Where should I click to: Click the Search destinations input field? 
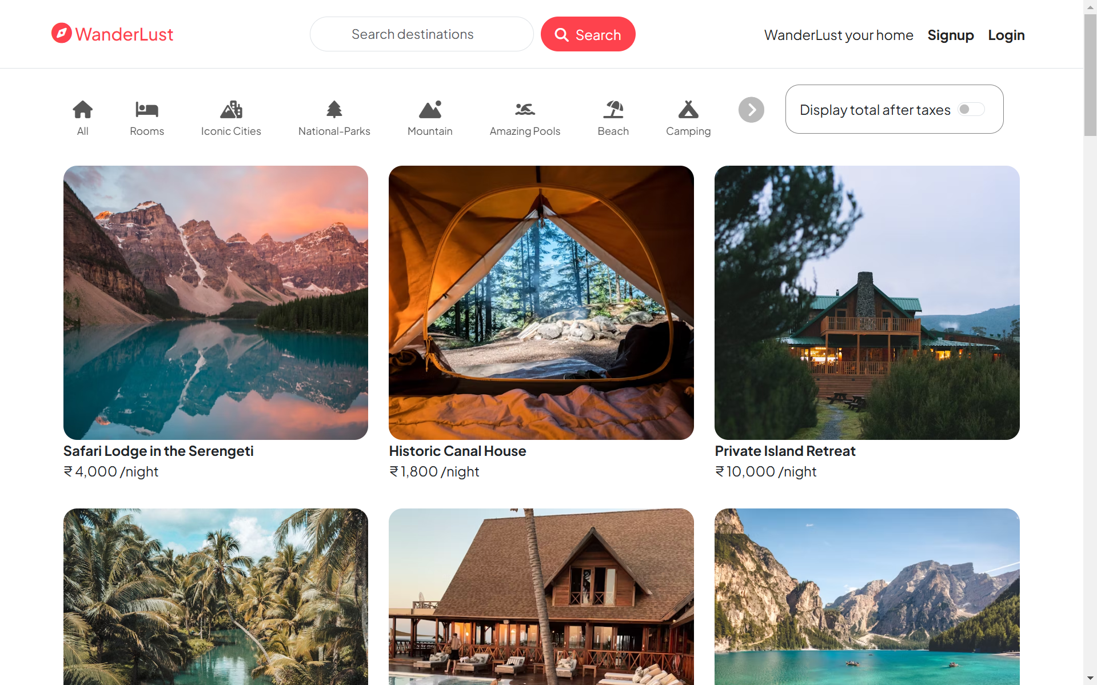tap(421, 34)
